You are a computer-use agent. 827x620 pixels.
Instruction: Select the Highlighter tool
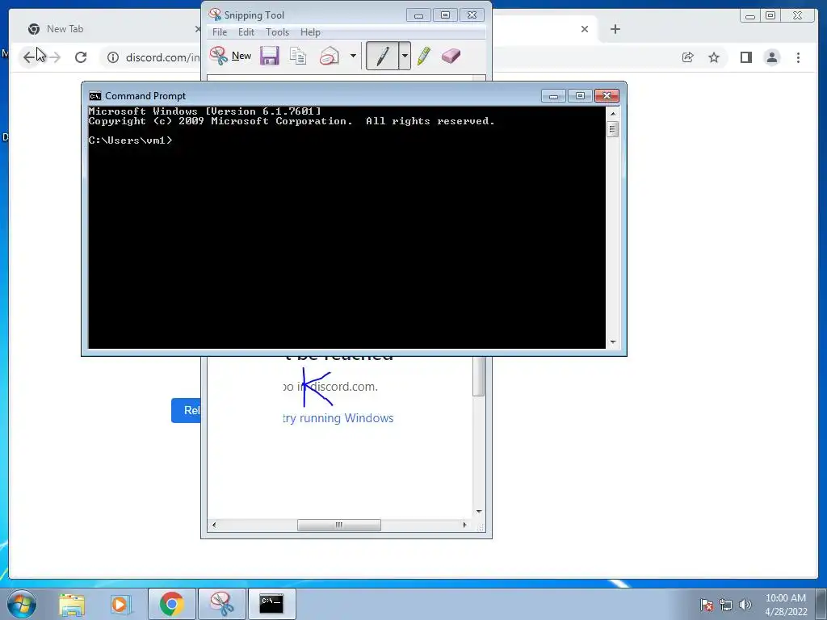[x=423, y=56]
